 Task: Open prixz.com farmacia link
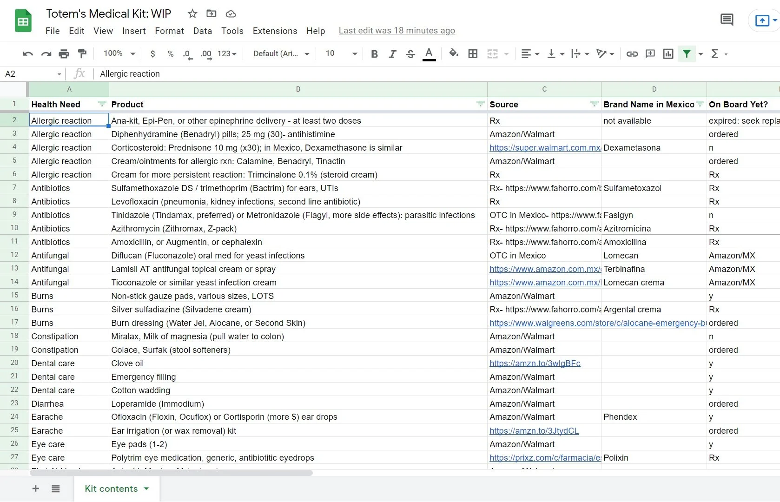coord(545,458)
